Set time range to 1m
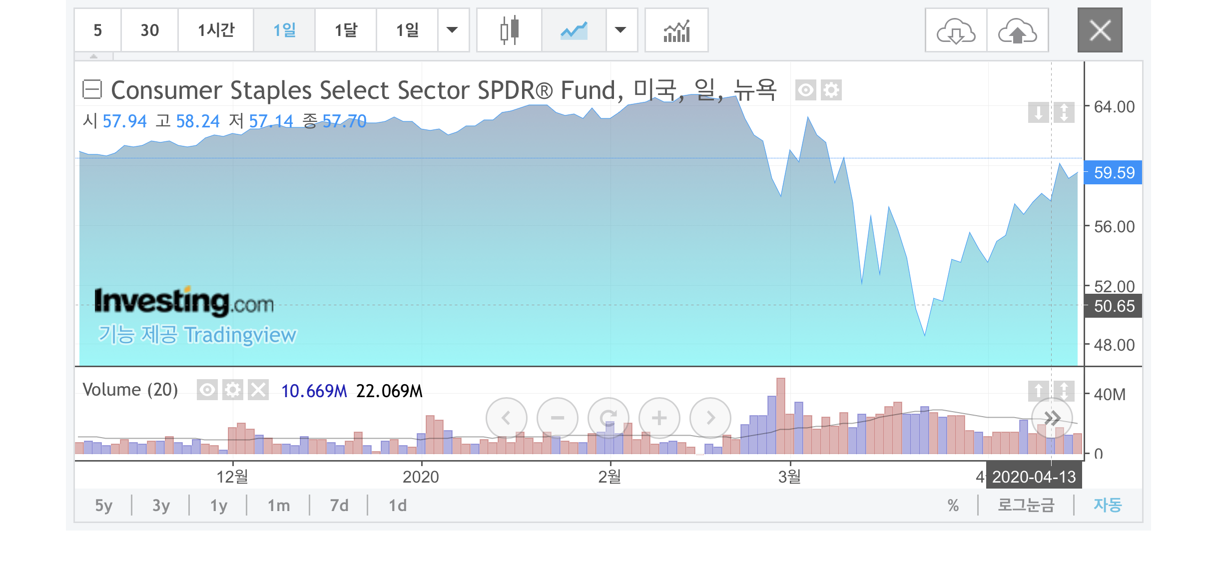Screen dimensions: 1217x562 click(279, 506)
